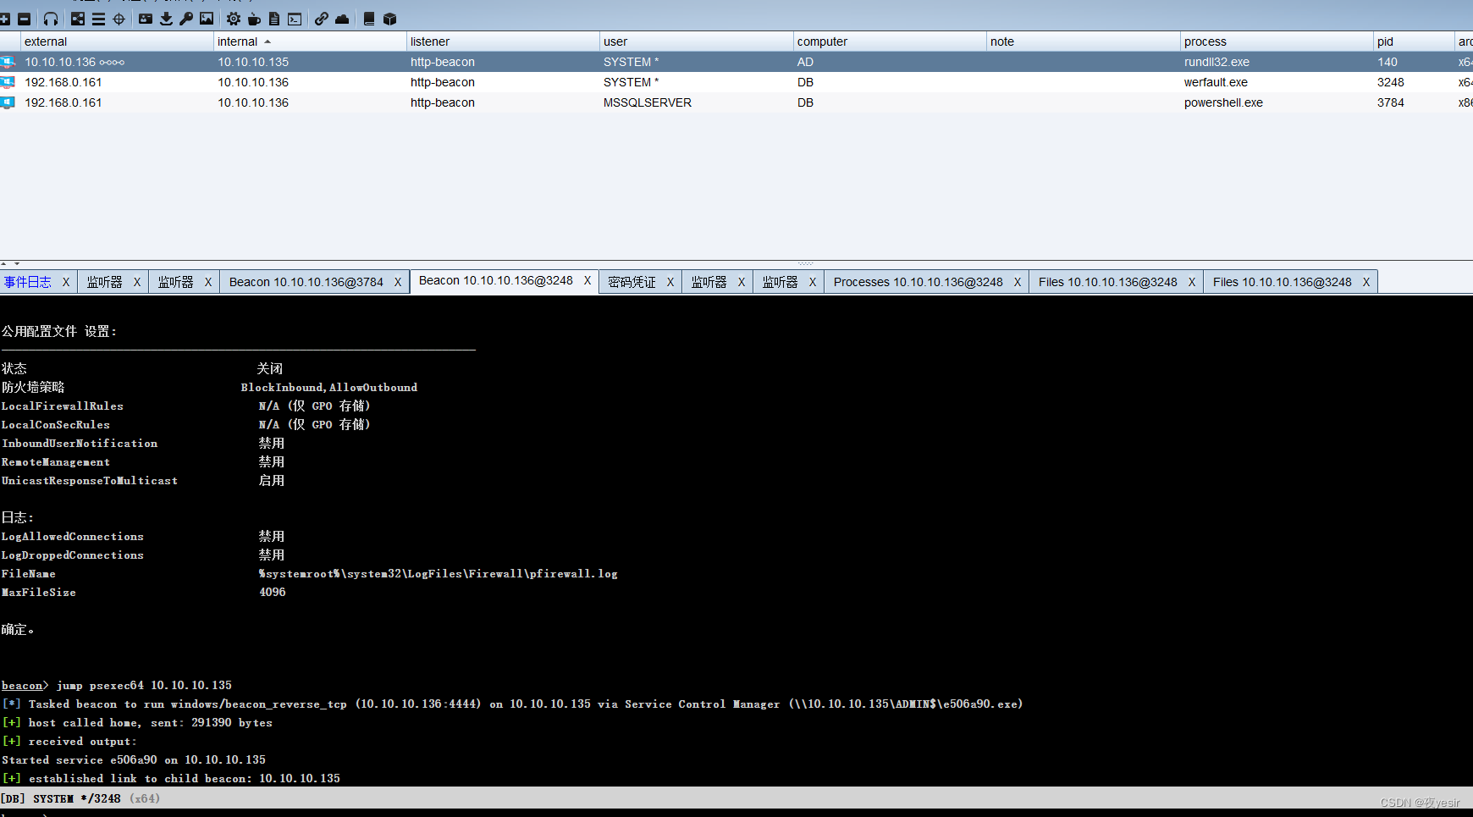Close the 事件日志 tab
This screenshot has width=1473, height=817.
point(66,282)
